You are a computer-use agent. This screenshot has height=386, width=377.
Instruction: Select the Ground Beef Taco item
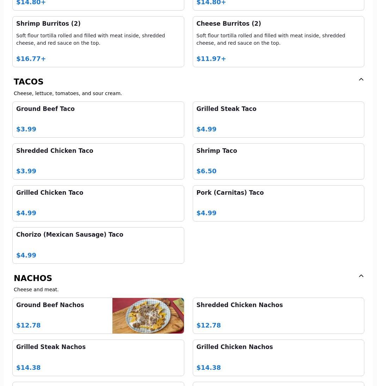pyautogui.click(x=98, y=120)
